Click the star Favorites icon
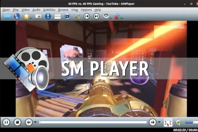Screen dimensions: 198x132 (26, 16)
